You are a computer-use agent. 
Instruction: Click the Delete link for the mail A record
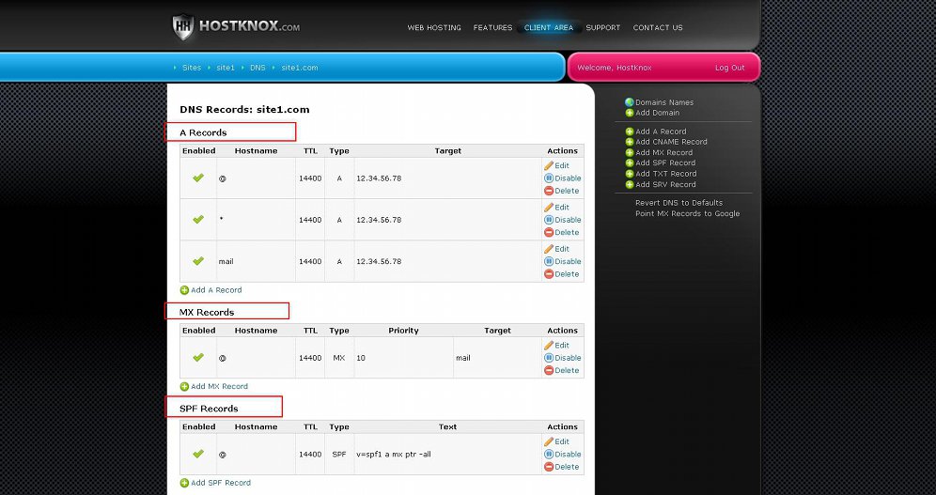[x=567, y=274]
